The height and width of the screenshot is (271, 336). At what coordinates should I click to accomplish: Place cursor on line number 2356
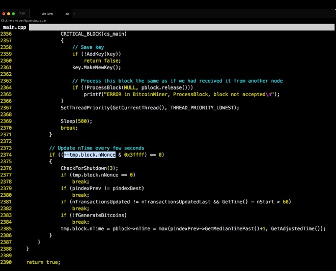point(6,34)
